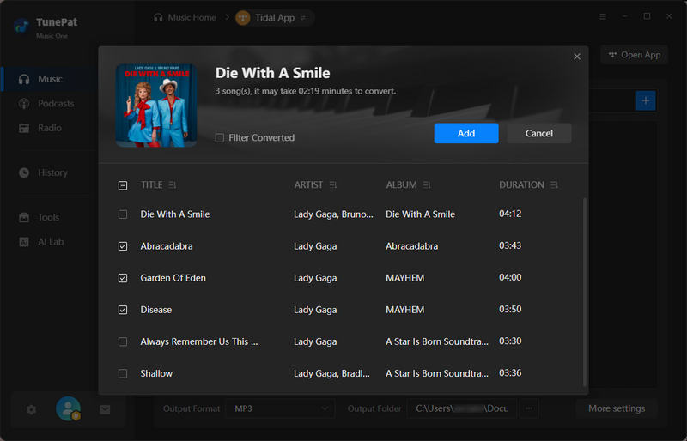The width and height of the screenshot is (687, 441).
Task: Click the sort icon beside ARTIST column
Action: click(333, 185)
